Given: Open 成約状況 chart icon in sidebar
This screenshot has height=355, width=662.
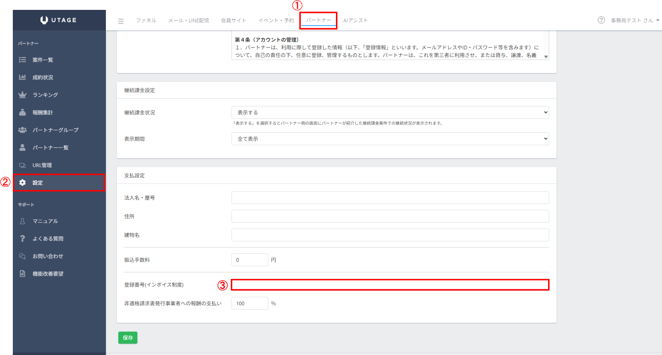Looking at the screenshot, I should tap(22, 77).
